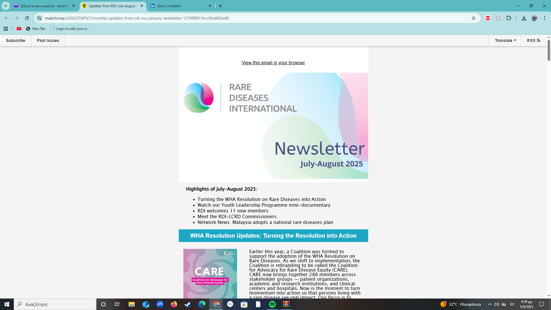
Task: Click the bookmark star icon
Action: point(474,18)
